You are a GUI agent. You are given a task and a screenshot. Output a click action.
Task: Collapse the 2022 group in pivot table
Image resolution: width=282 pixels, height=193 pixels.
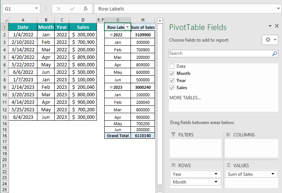pos(111,34)
